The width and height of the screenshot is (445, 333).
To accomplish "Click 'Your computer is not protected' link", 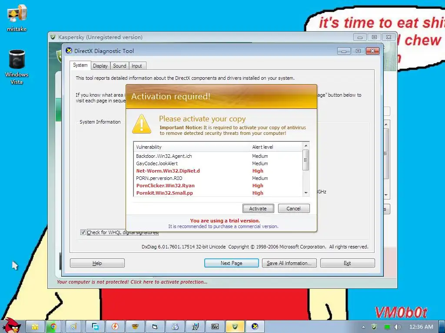I will tap(132, 282).
